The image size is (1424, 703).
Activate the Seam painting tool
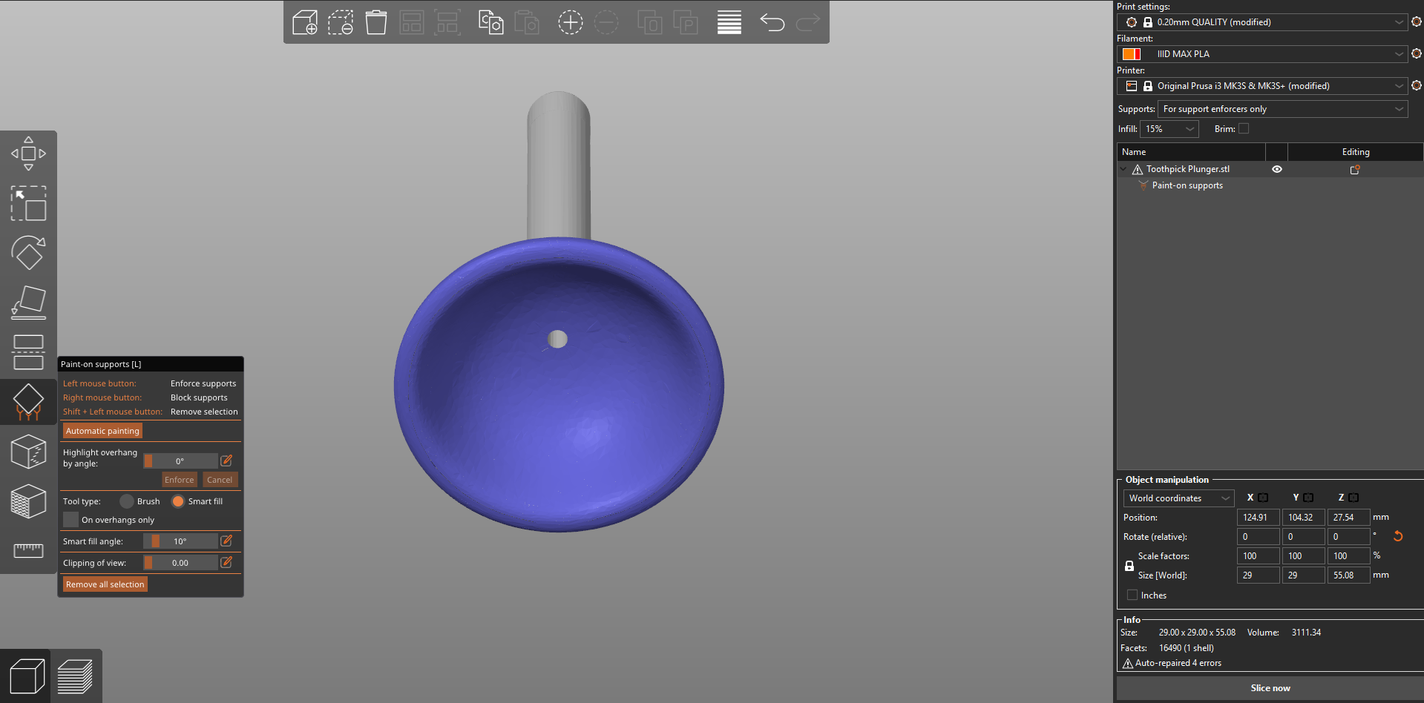28,452
